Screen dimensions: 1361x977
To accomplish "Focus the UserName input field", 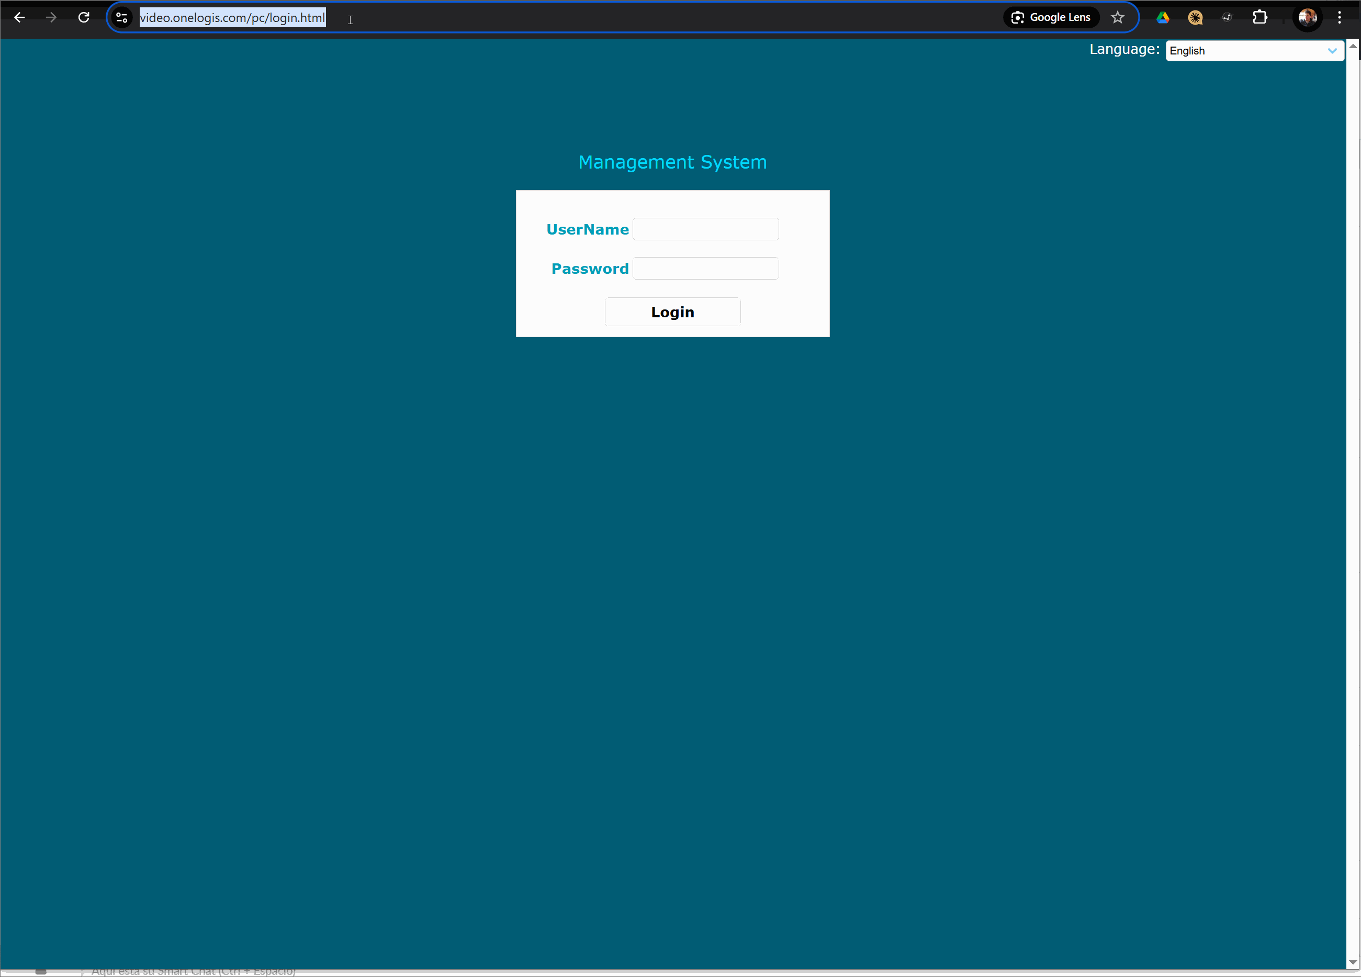I will (x=706, y=229).
